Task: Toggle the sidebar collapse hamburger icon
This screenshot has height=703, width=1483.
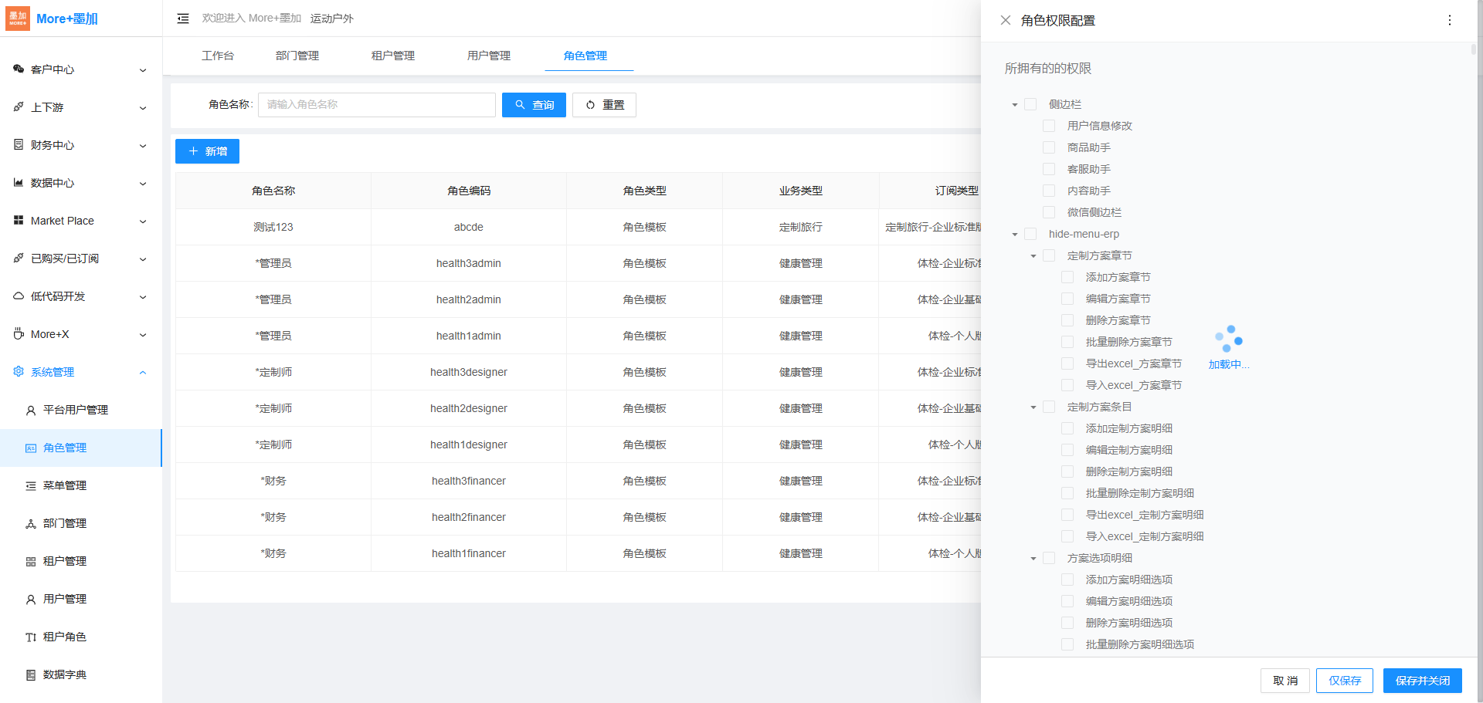Action: pos(183,19)
